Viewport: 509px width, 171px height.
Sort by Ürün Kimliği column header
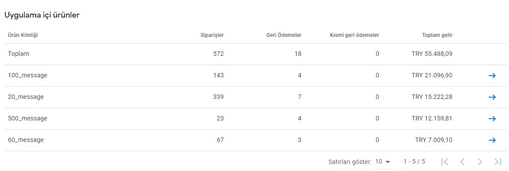[23, 35]
